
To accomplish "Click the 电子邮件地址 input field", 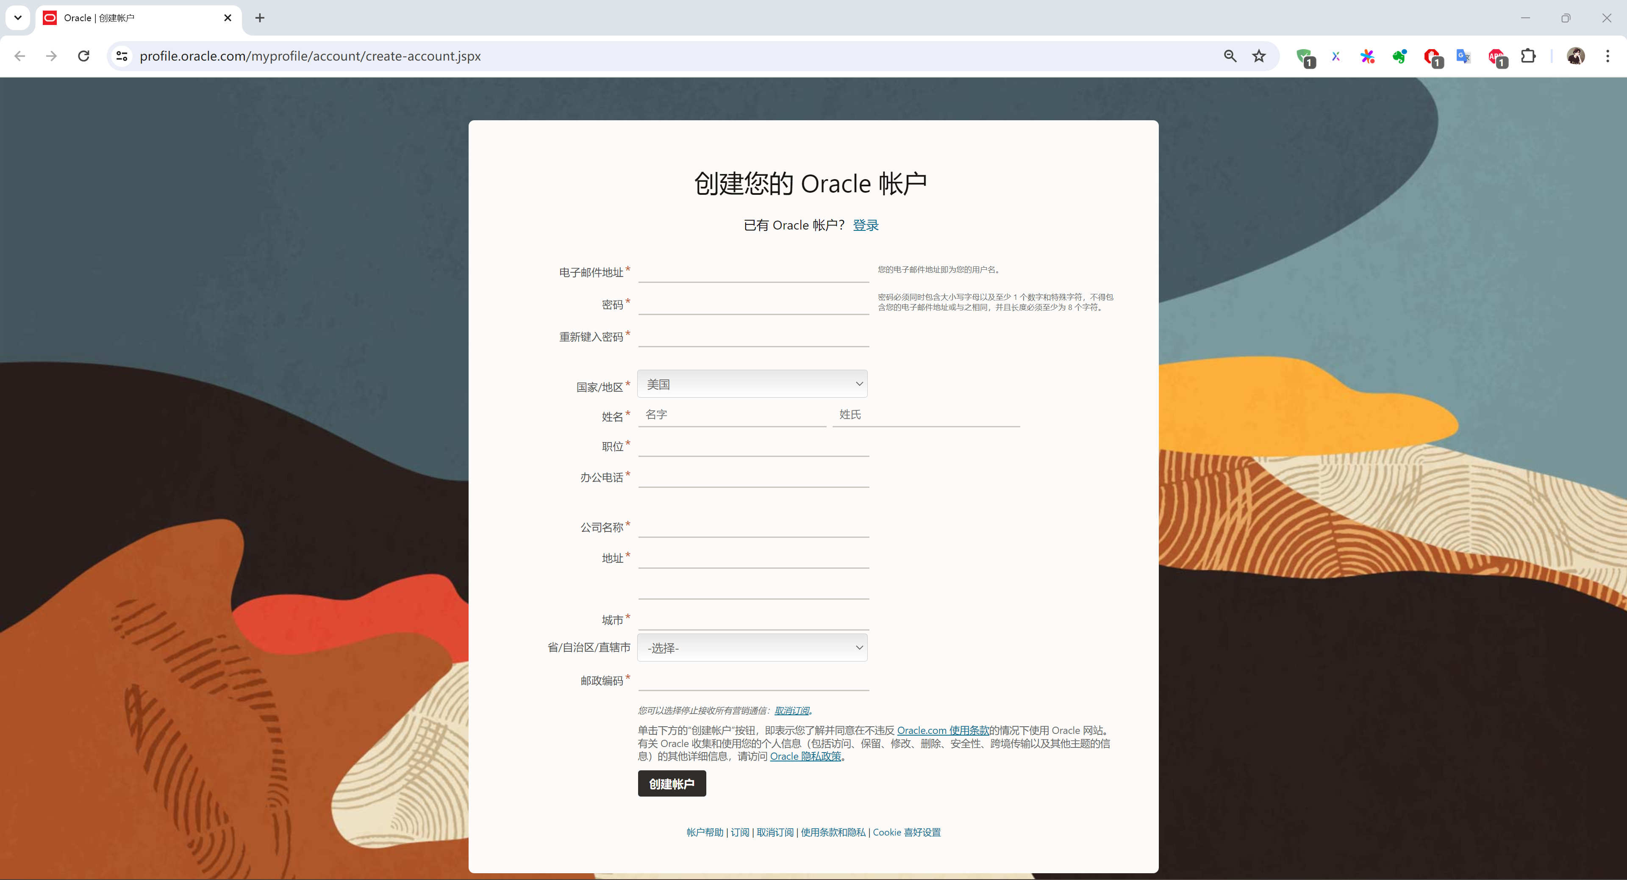I will 753,271.
